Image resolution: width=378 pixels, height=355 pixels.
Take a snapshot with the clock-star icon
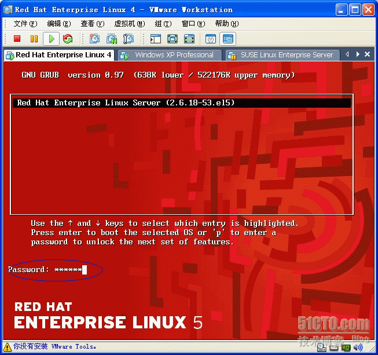[x=94, y=39]
